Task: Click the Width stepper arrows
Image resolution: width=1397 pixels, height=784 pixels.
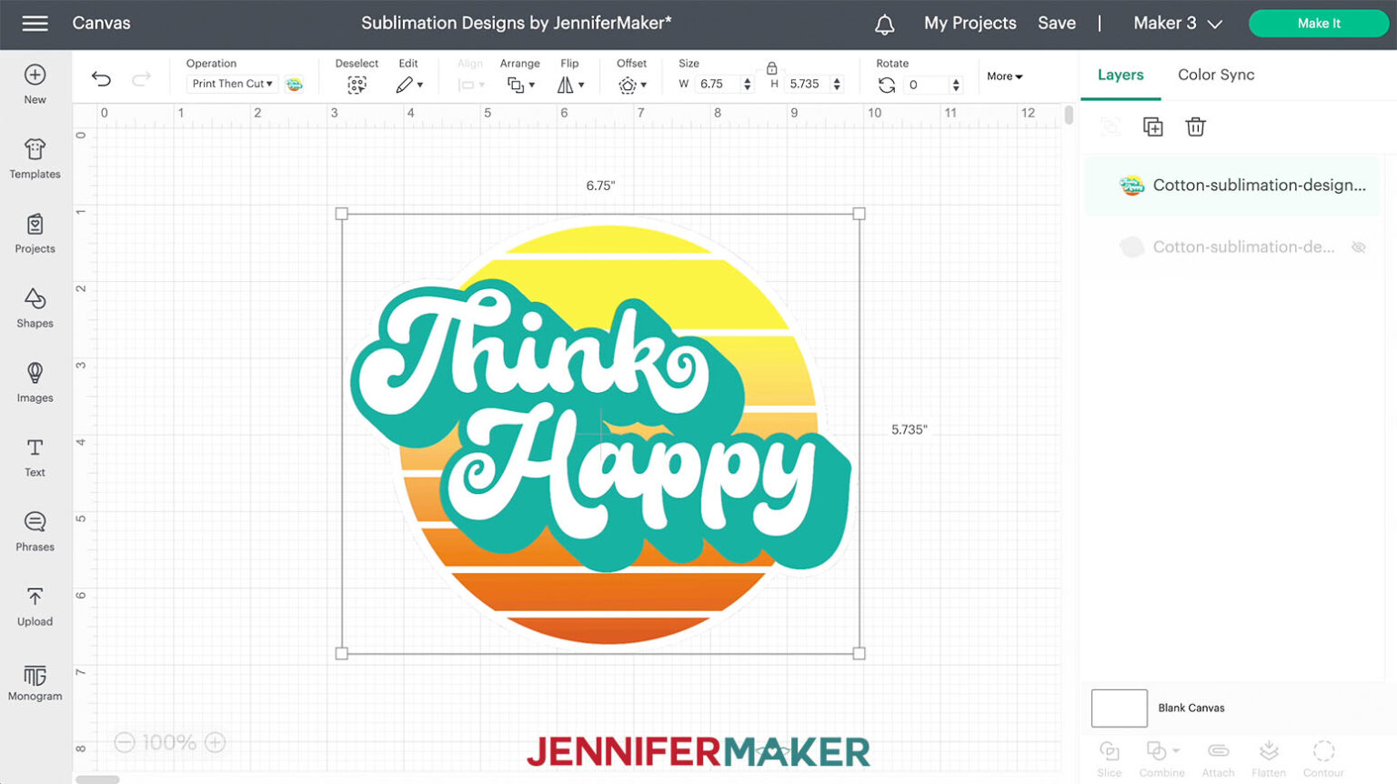Action: 748,85
